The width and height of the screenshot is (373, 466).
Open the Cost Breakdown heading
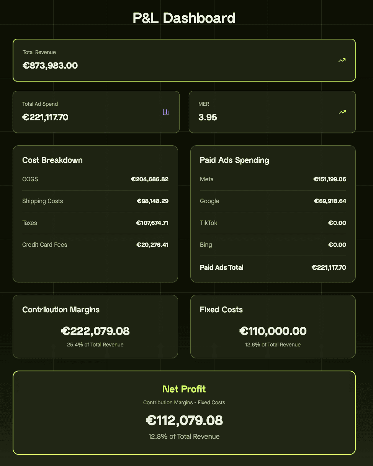pyautogui.click(x=52, y=160)
